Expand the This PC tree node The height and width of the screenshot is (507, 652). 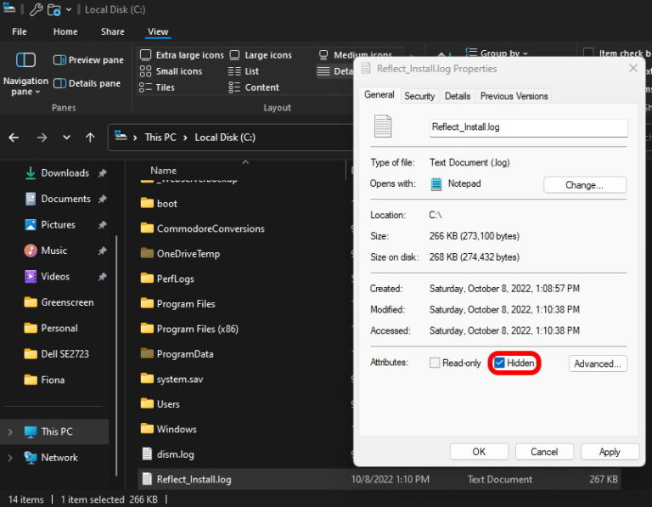tap(10, 432)
